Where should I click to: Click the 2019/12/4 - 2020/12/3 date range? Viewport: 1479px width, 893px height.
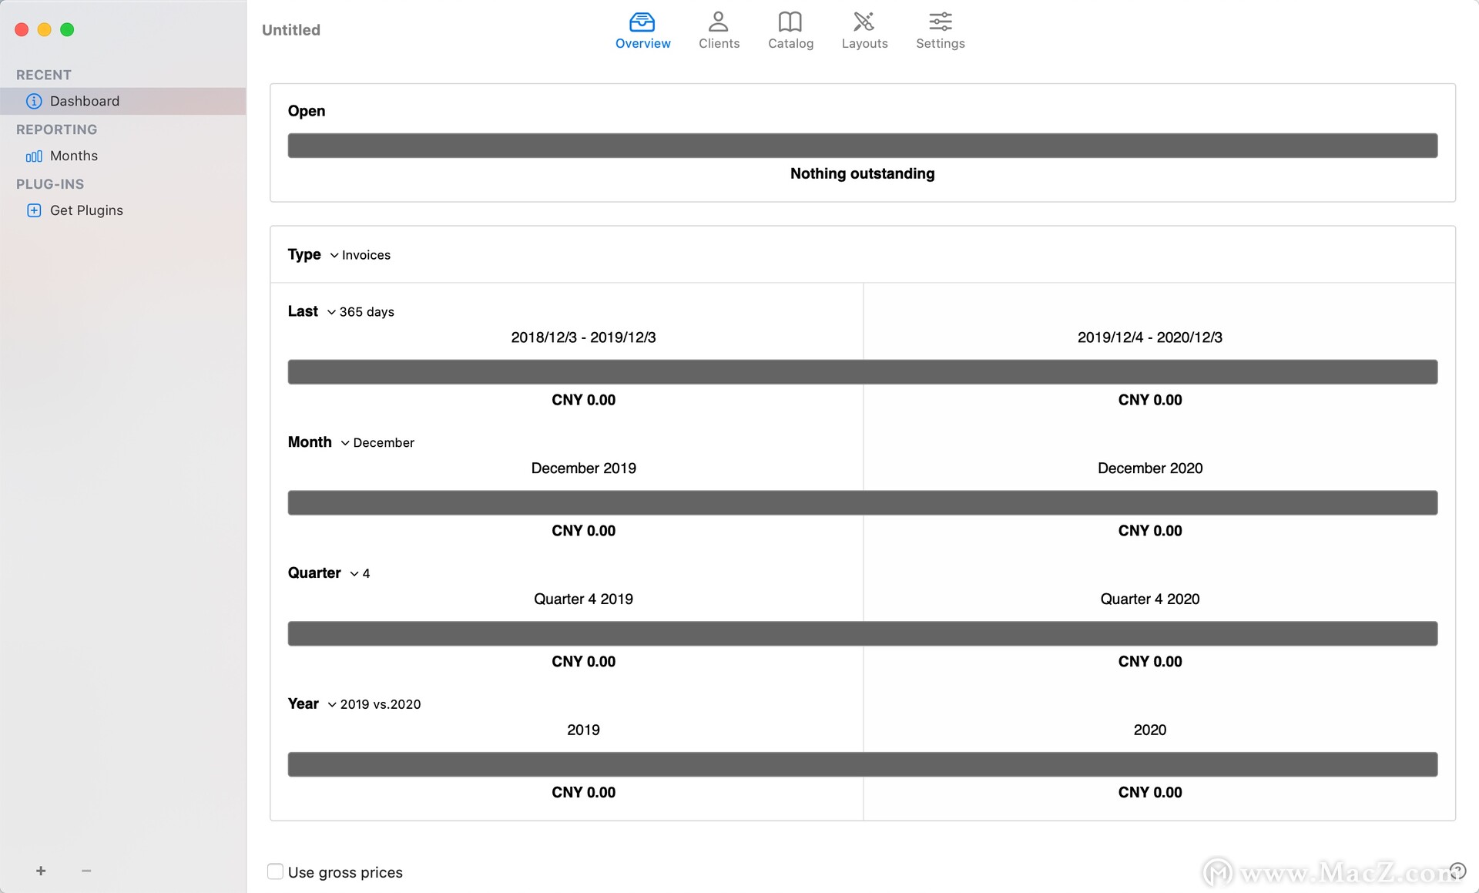pyautogui.click(x=1149, y=337)
